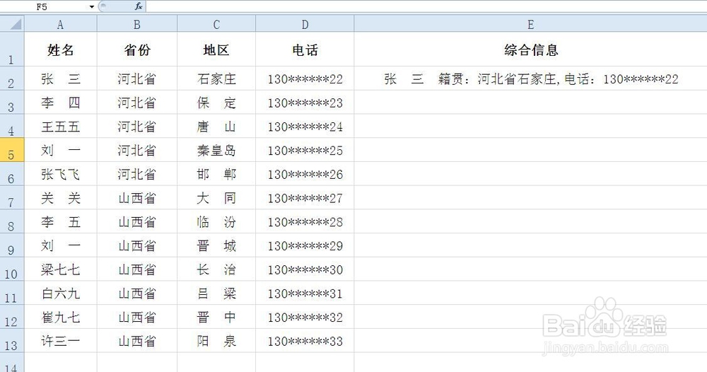The image size is (707, 372).
Task: Select phone cell 130******24
Action: 305,127
